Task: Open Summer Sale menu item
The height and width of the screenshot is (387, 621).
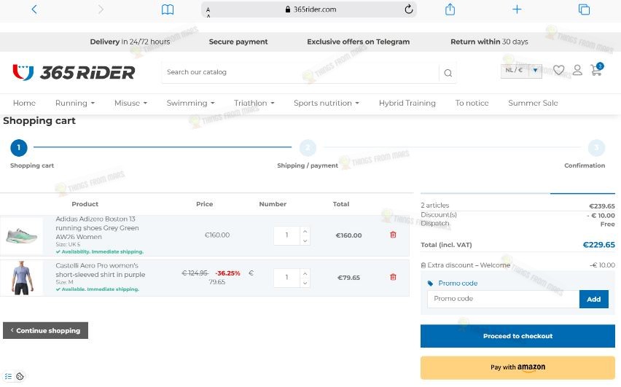Action: click(533, 103)
